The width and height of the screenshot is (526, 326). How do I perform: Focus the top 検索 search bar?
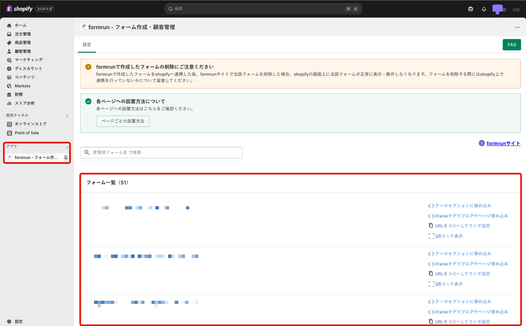coord(264,9)
